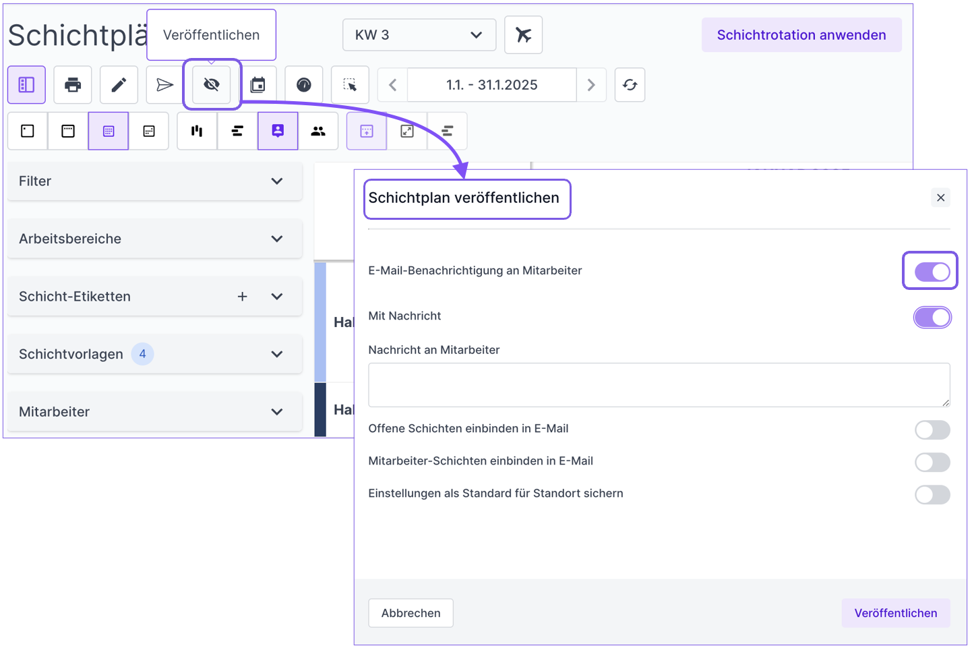Click Abbrechen in the publish dialog
This screenshot has width=972, height=650.
[x=411, y=613]
